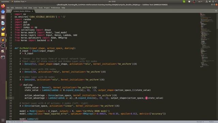Image resolution: width=218 pixels, height=123 pixels.
Task: Open the Project menu
Action: (47, 8)
